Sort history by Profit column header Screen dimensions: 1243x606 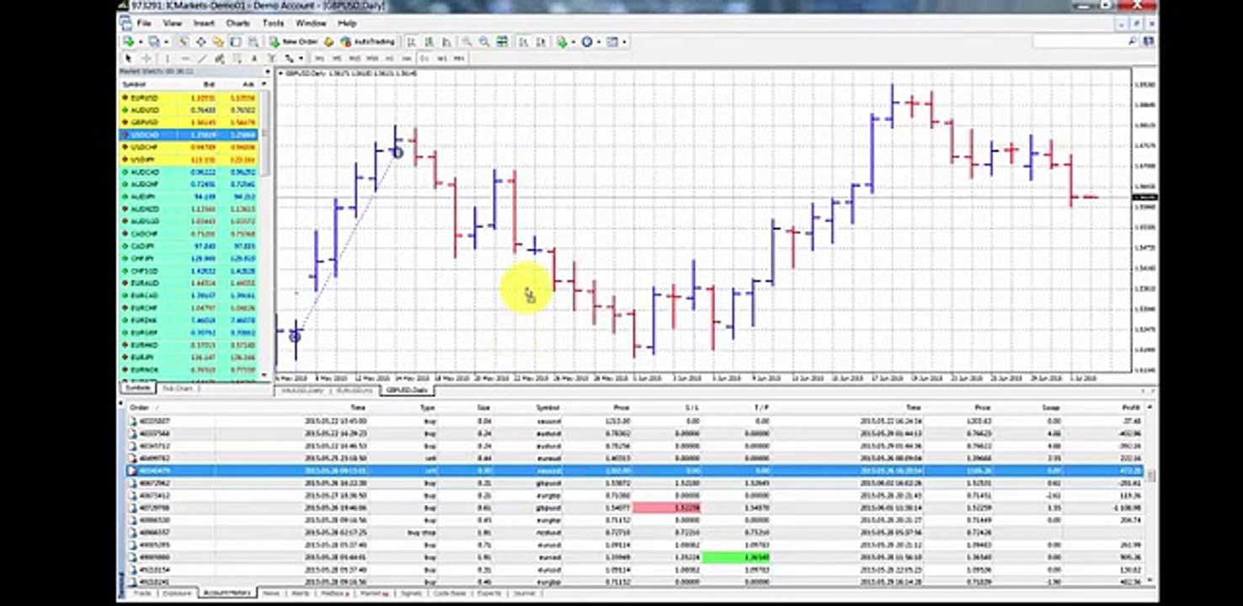pyautogui.click(x=1133, y=407)
